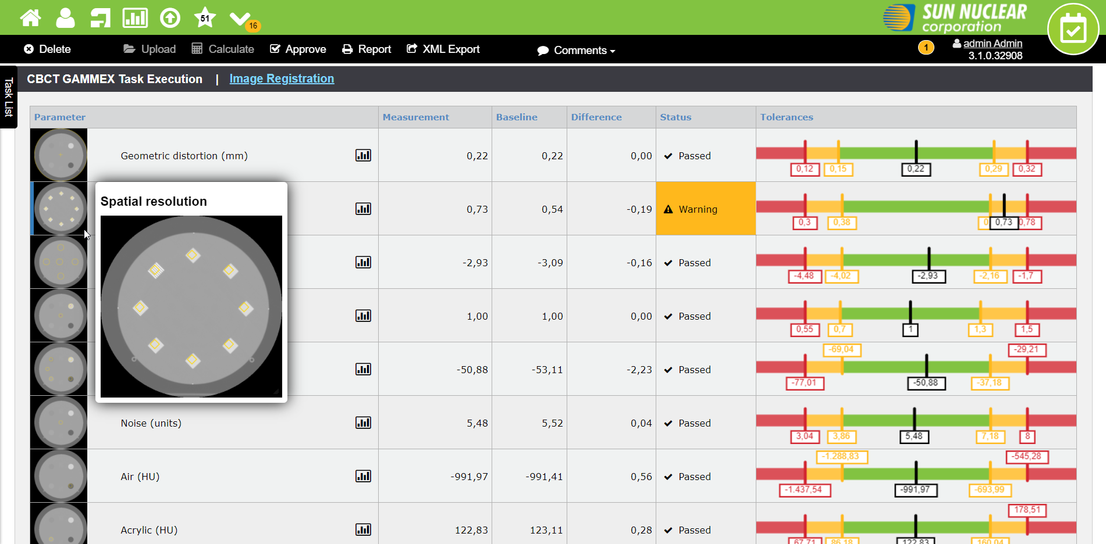Click Calculate in the toolbar
Viewport: 1106px width, 544px height.
(x=223, y=49)
